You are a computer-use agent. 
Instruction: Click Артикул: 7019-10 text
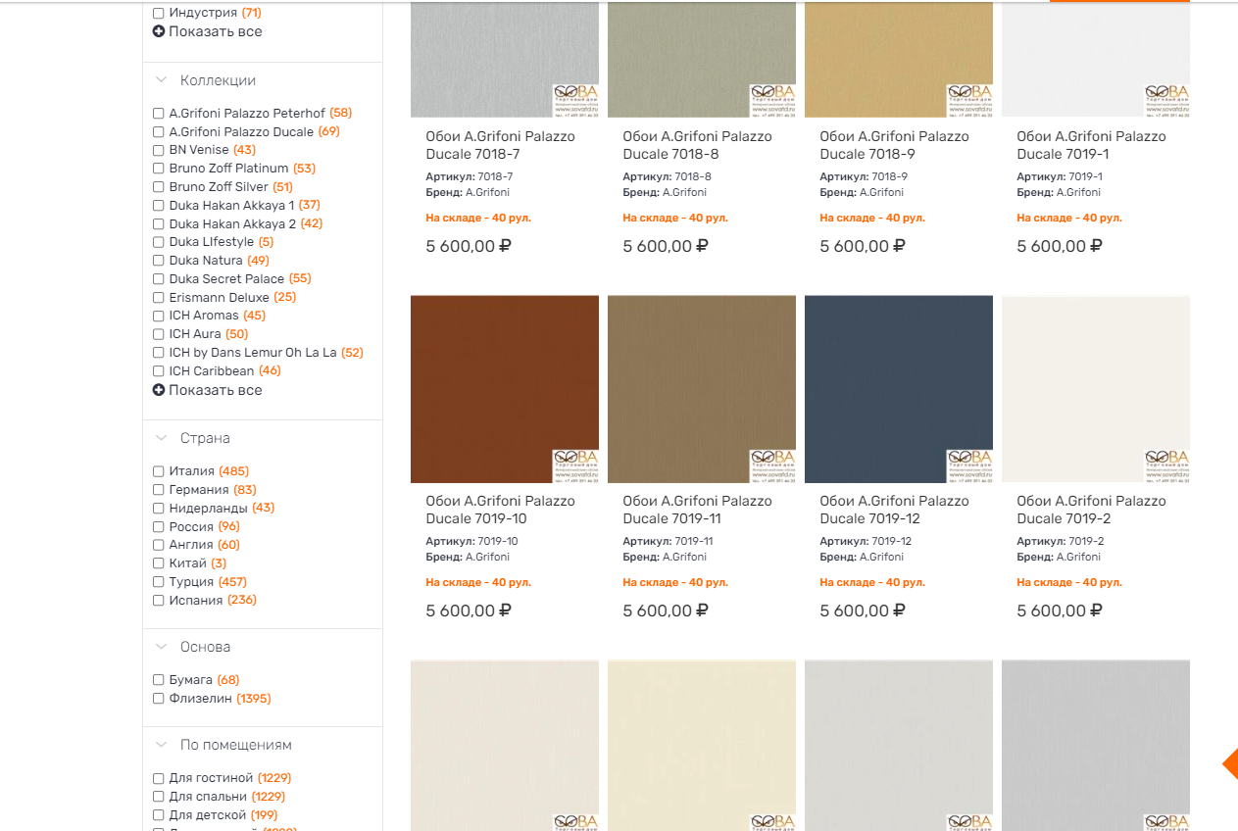click(472, 541)
